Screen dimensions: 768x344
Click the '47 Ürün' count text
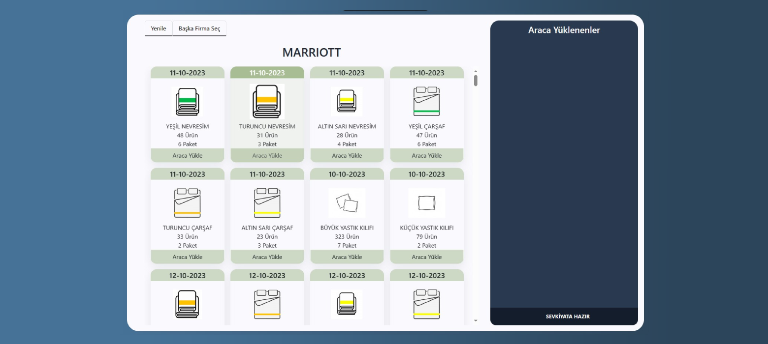tap(427, 135)
